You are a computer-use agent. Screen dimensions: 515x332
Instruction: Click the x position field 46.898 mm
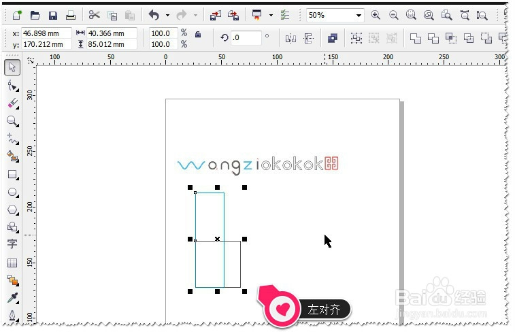tap(46, 33)
